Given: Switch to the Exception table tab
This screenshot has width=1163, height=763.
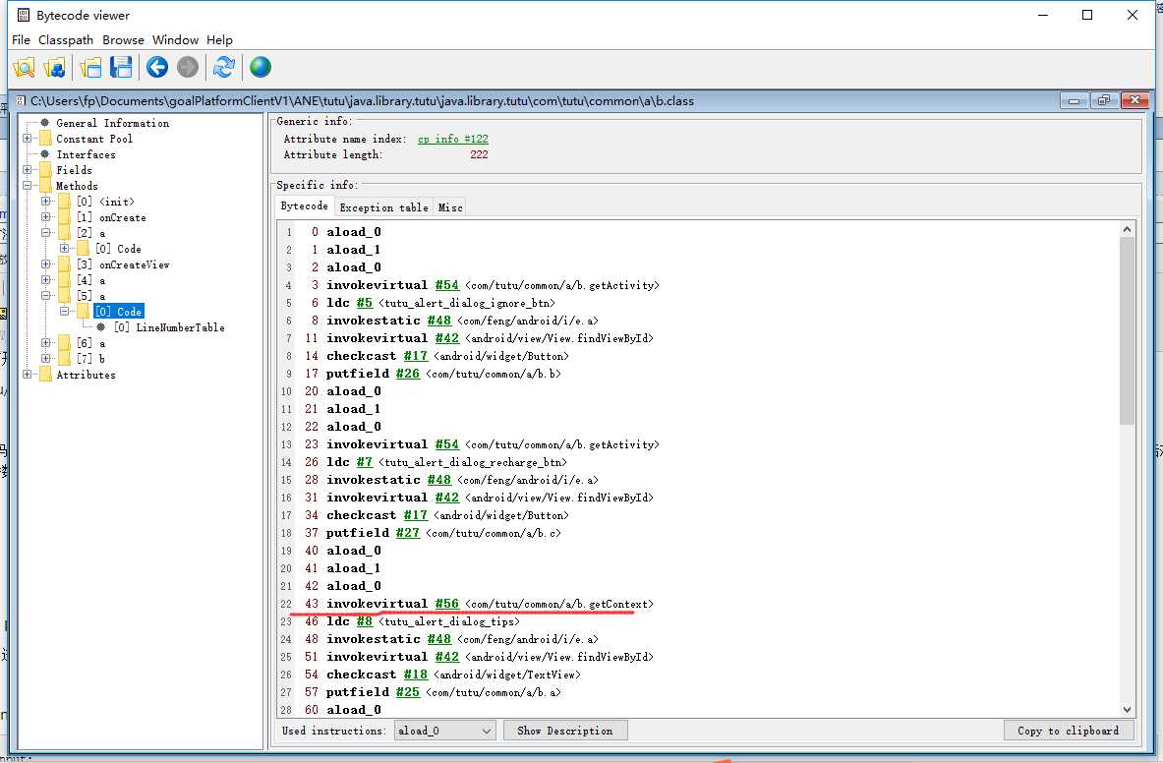Looking at the screenshot, I should 383,207.
